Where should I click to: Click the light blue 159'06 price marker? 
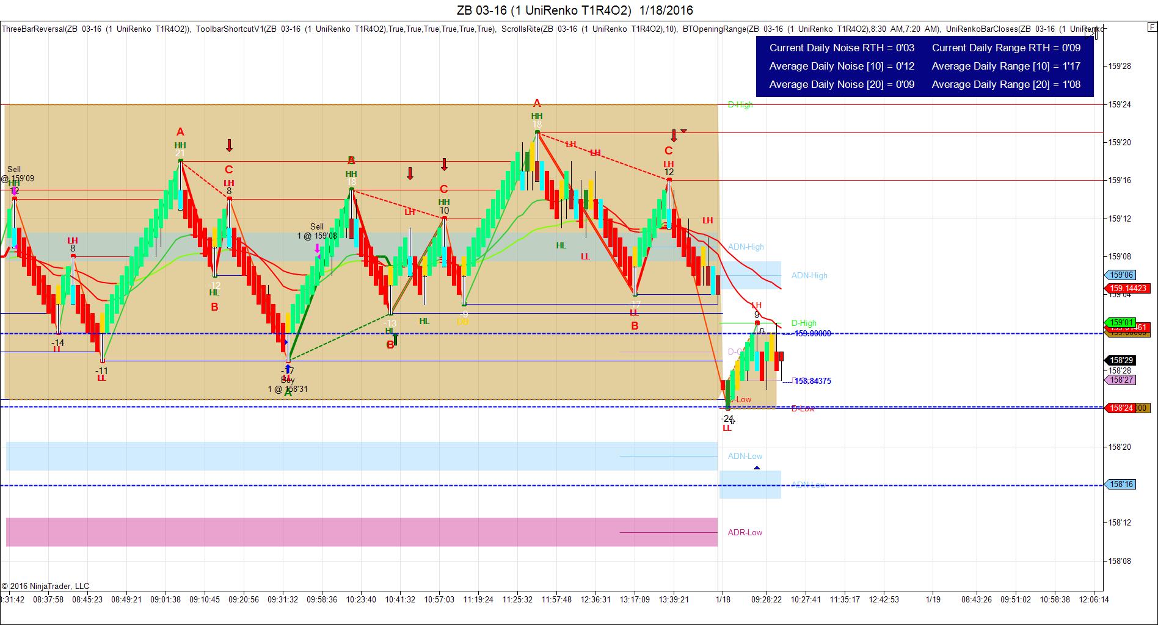[x=1121, y=275]
